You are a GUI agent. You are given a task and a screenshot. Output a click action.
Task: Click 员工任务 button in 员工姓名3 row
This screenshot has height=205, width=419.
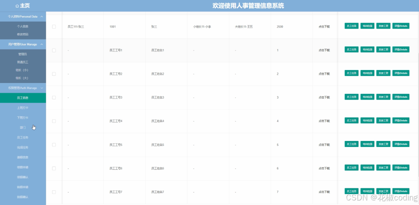351,97
